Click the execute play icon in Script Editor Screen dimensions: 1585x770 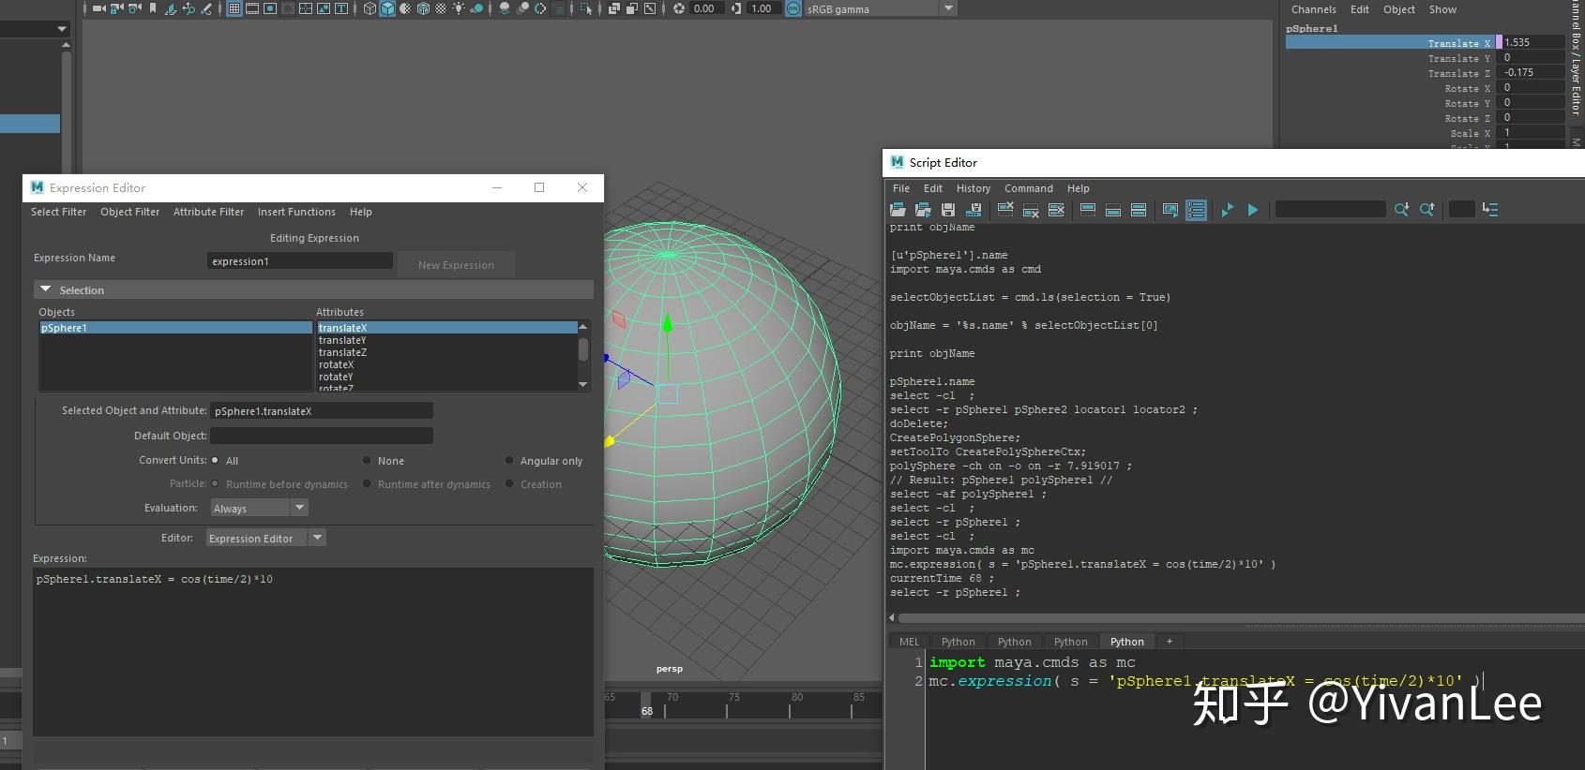click(x=1252, y=210)
